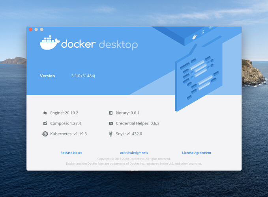Click the Snyk dog icon
This screenshot has height=197, width=268.
[x=111, y=134]
